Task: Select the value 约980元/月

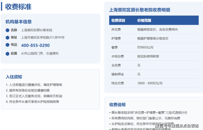Action: [x=145, y=47]
